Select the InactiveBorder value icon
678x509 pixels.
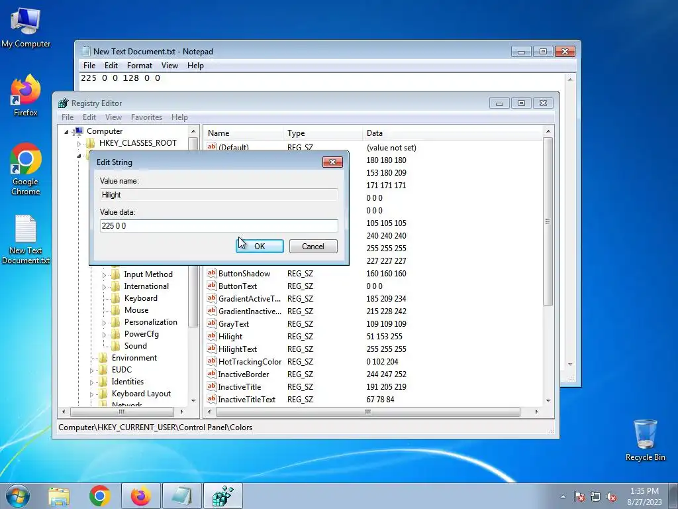(x=211, y=374)
